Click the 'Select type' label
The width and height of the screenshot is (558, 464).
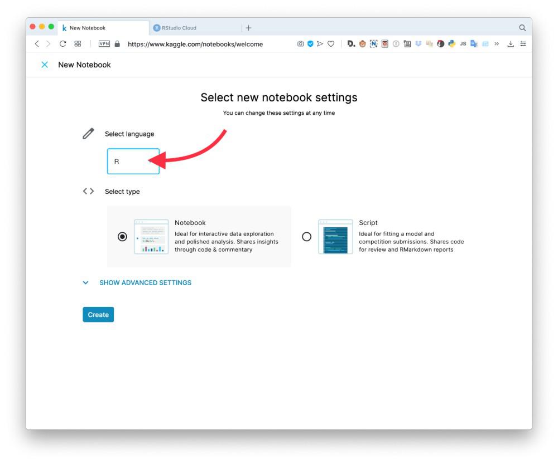pyautogui.click(x=122, y=192)
